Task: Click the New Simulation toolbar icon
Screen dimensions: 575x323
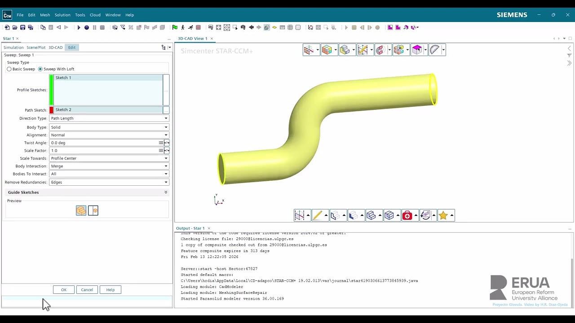Action: (x=7, y=27)
